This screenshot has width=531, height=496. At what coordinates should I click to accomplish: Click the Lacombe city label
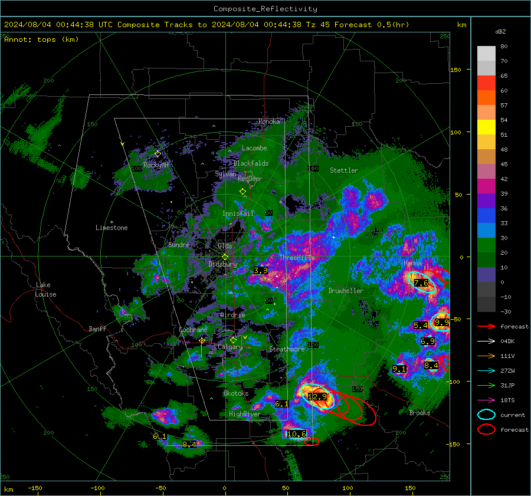[x=254, y=148]
